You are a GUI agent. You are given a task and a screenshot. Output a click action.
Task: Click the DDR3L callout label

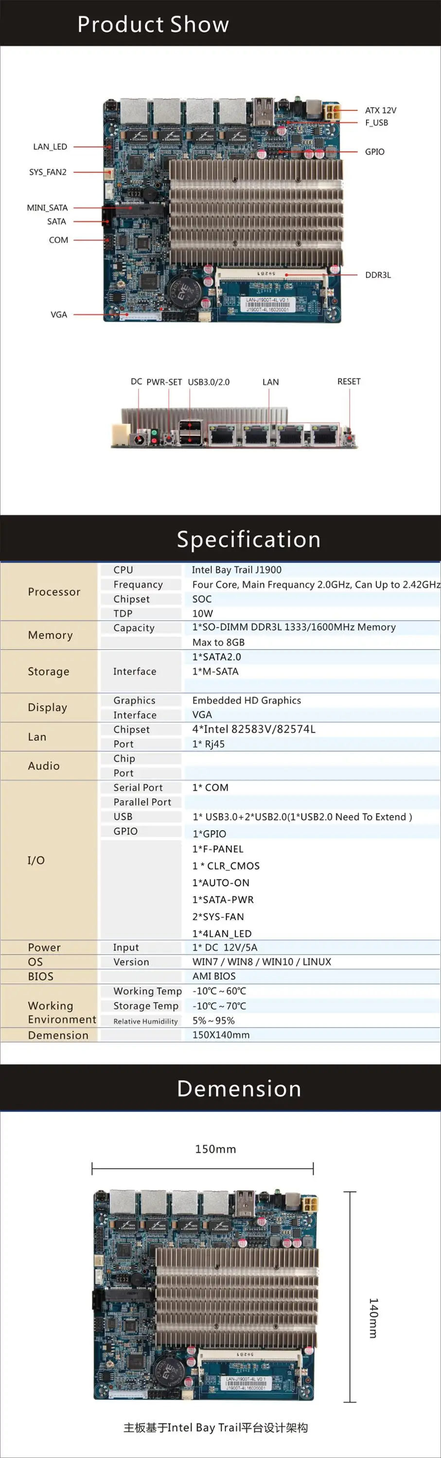pyautogui.click(x=378, y=275)
